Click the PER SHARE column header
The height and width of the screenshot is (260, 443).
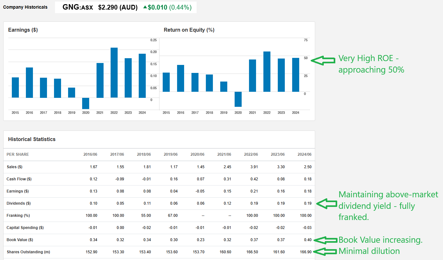coord(18,154)
